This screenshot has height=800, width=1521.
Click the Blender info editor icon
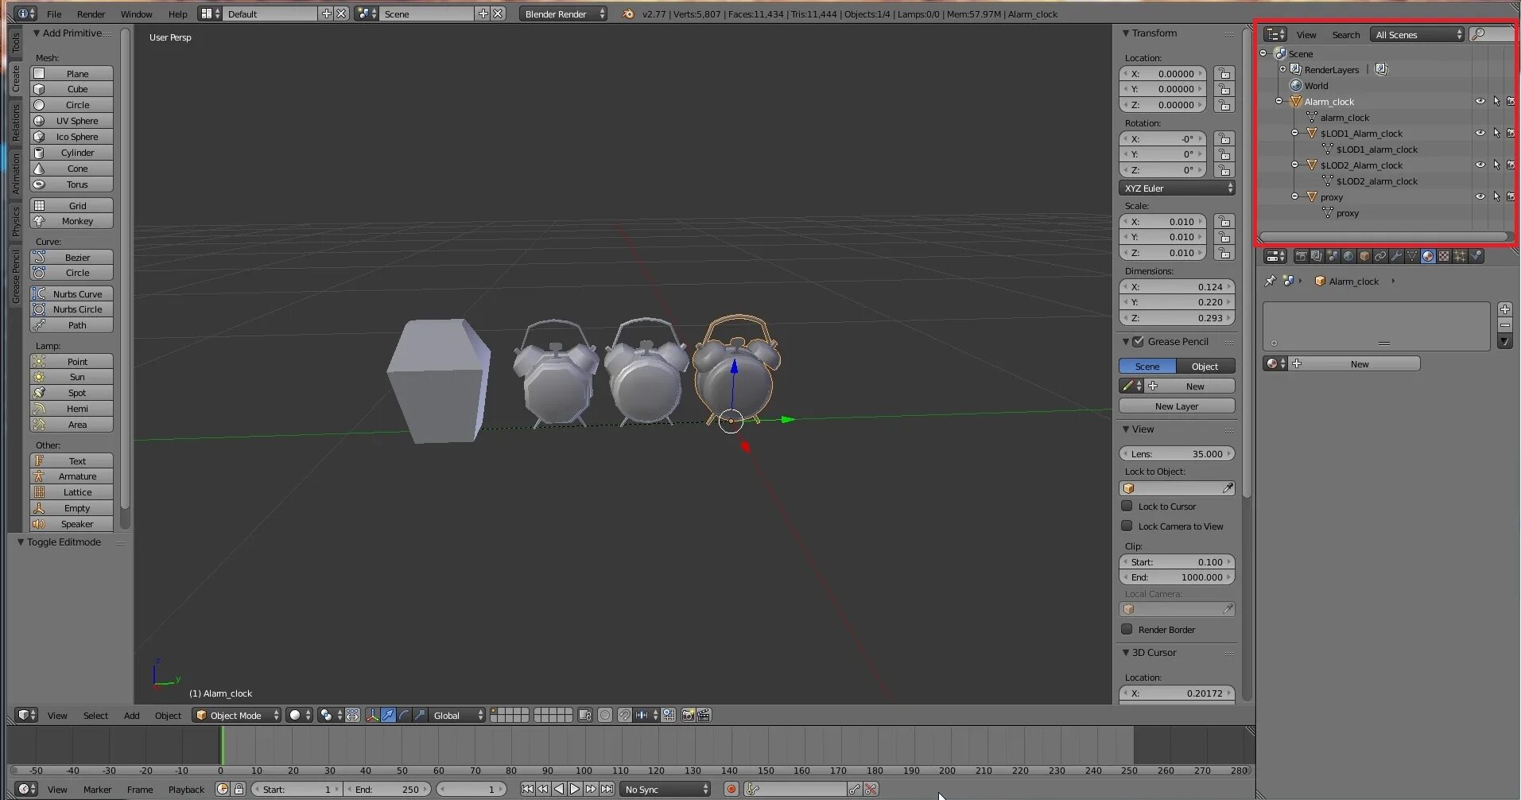pos(26,14)
